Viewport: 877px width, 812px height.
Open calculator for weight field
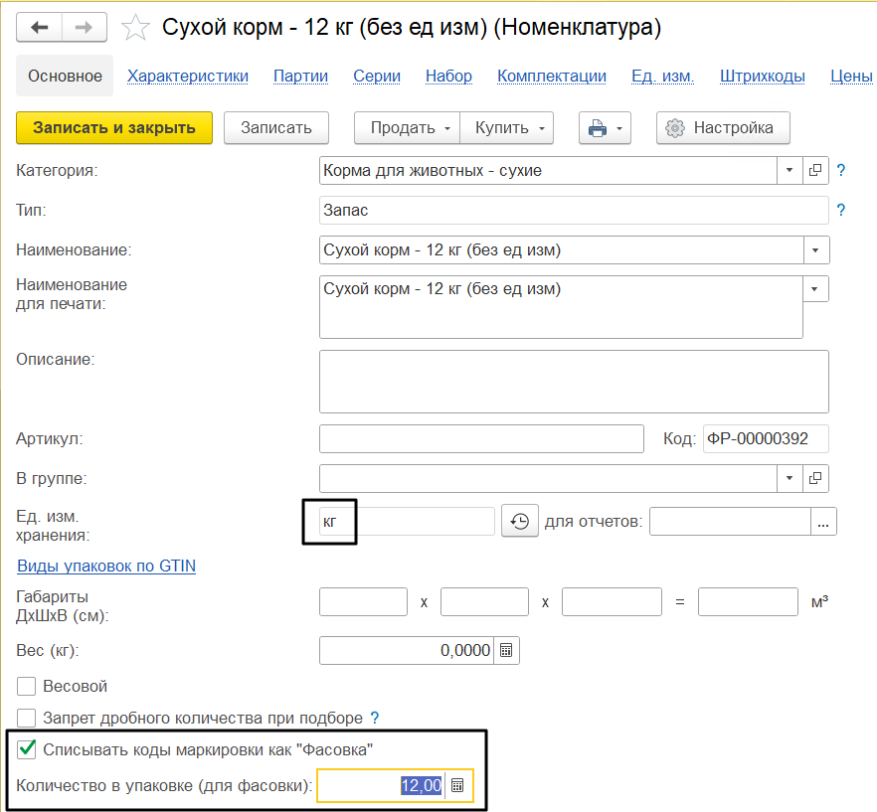(506, 650)
